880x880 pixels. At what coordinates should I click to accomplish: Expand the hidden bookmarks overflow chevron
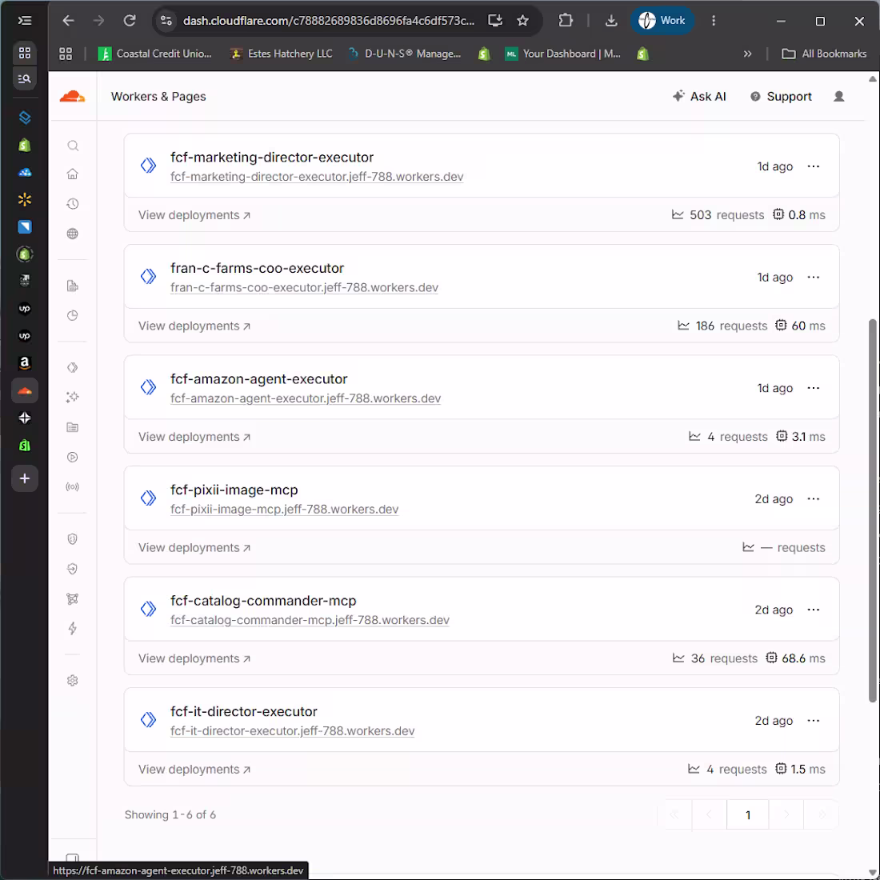747,54
